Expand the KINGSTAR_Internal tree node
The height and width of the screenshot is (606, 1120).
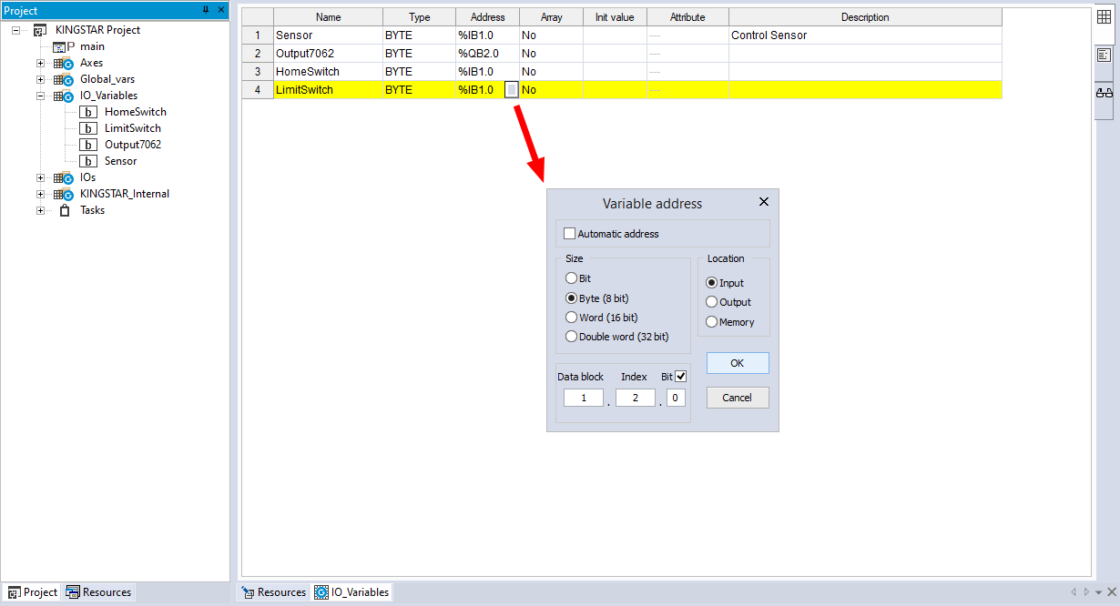coord(41,194)
